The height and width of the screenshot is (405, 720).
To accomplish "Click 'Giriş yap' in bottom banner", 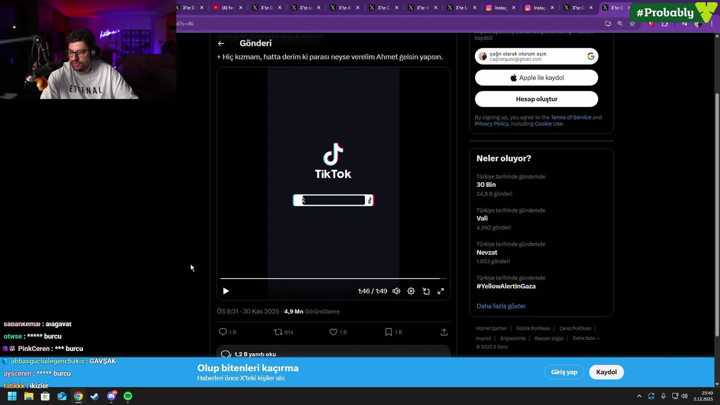I will [x=564, y=372].
